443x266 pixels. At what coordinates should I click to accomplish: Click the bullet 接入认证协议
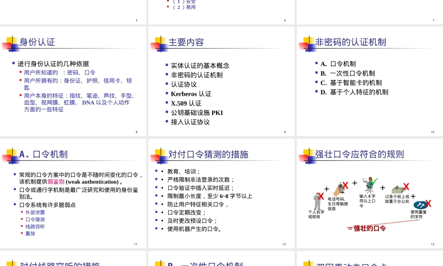(x=190, y=122)
